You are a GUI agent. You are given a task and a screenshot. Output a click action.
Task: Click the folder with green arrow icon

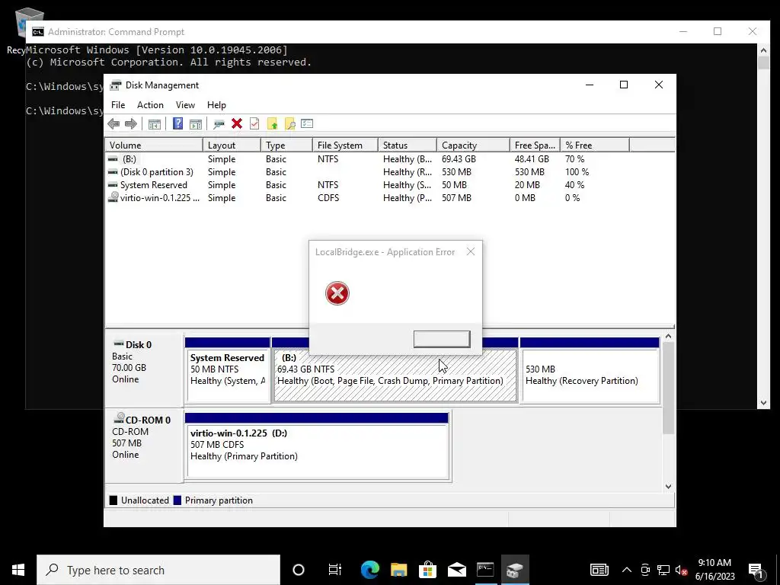click(272, 124)
